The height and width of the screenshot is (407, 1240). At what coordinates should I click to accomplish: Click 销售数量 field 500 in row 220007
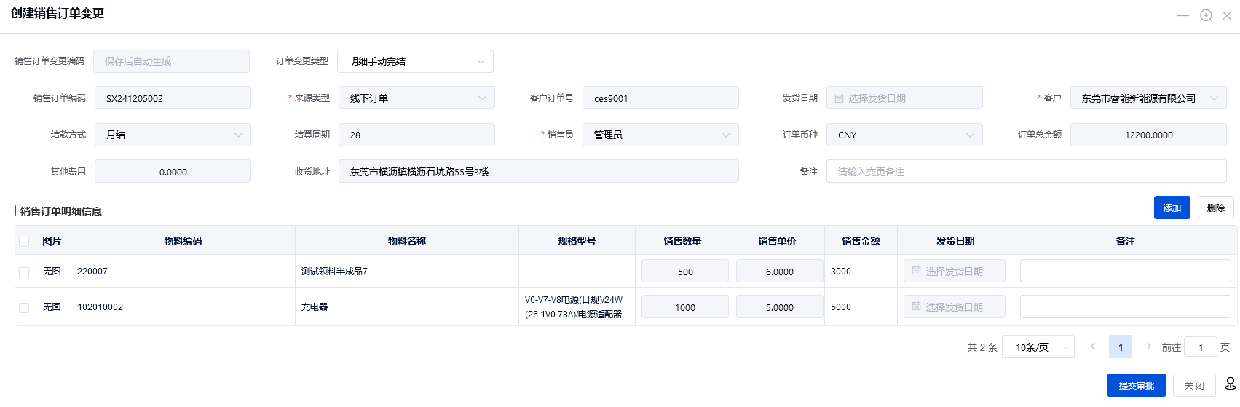pos(685,271)
